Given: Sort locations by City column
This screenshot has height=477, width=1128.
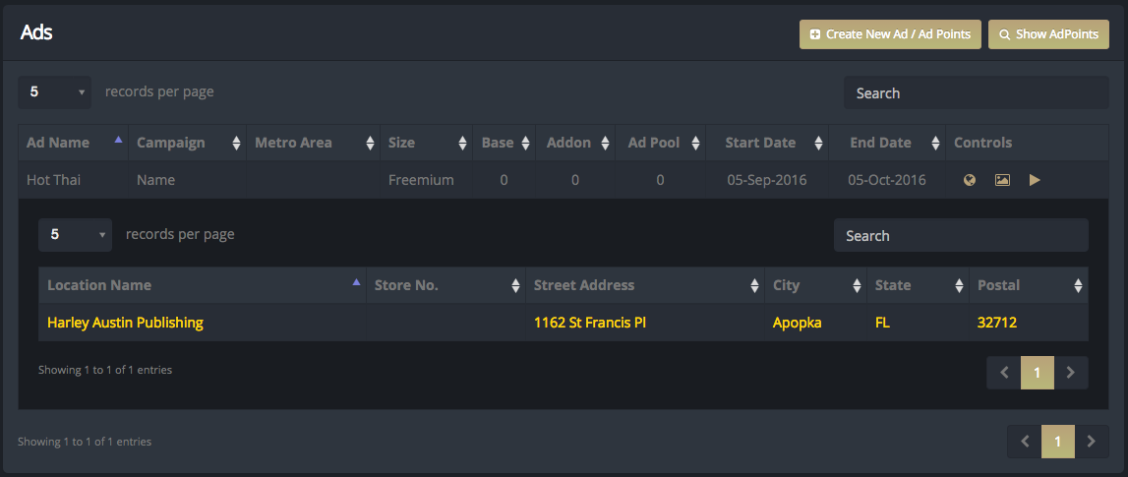Looking at the screenshot, I should coord(816,285).
